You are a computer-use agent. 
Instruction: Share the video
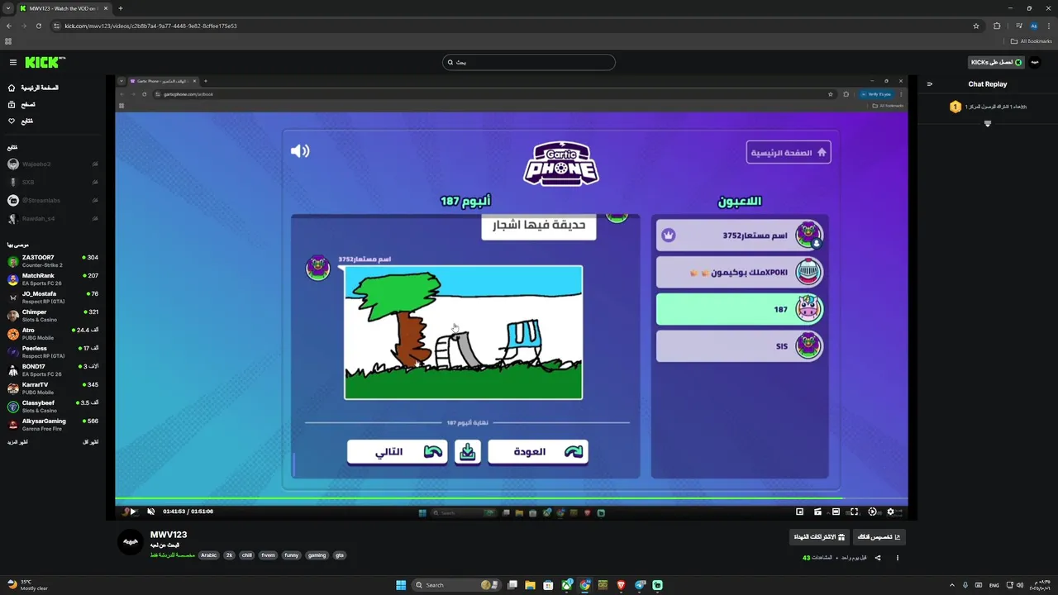pyautogui.click(x=878, y=558)
